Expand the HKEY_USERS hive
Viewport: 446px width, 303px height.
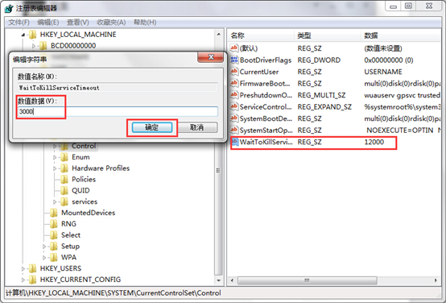pyautogui.click(x=23, y=269)
